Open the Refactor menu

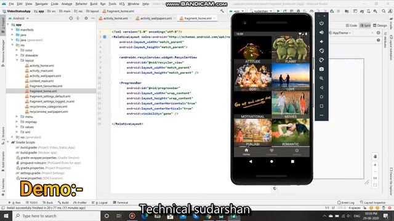81,4
